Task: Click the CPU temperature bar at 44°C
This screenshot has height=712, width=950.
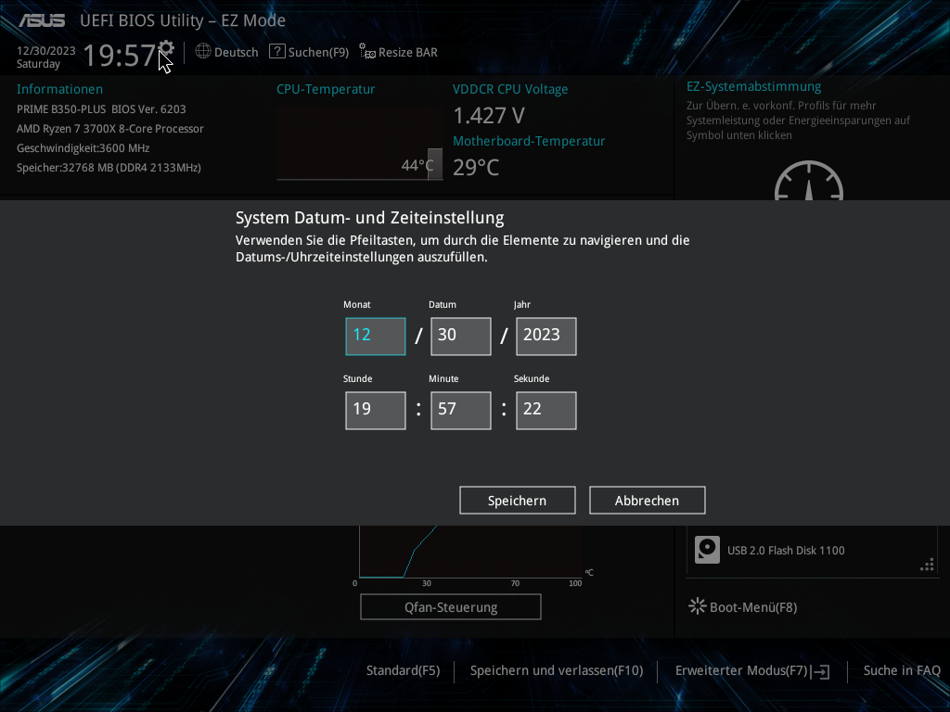Action: point(435,164)
